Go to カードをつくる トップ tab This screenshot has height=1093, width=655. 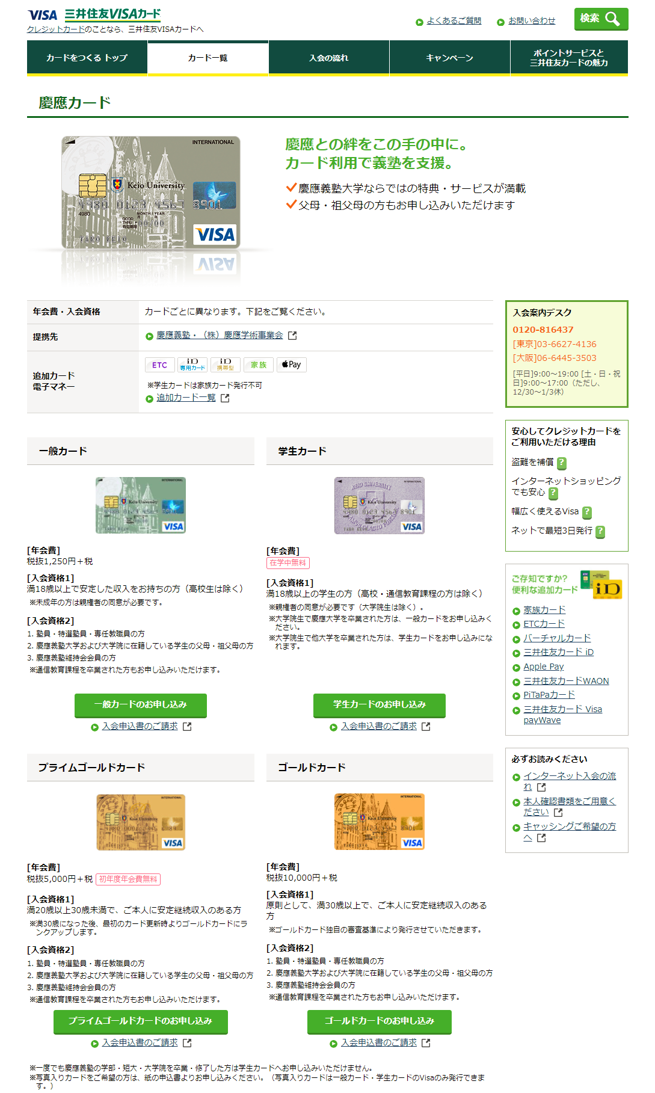(87, 58)
